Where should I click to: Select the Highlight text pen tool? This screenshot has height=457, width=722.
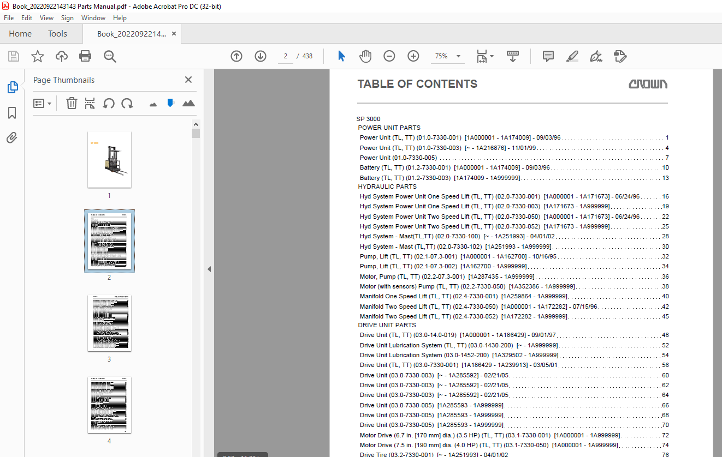(x=572, y=56)
